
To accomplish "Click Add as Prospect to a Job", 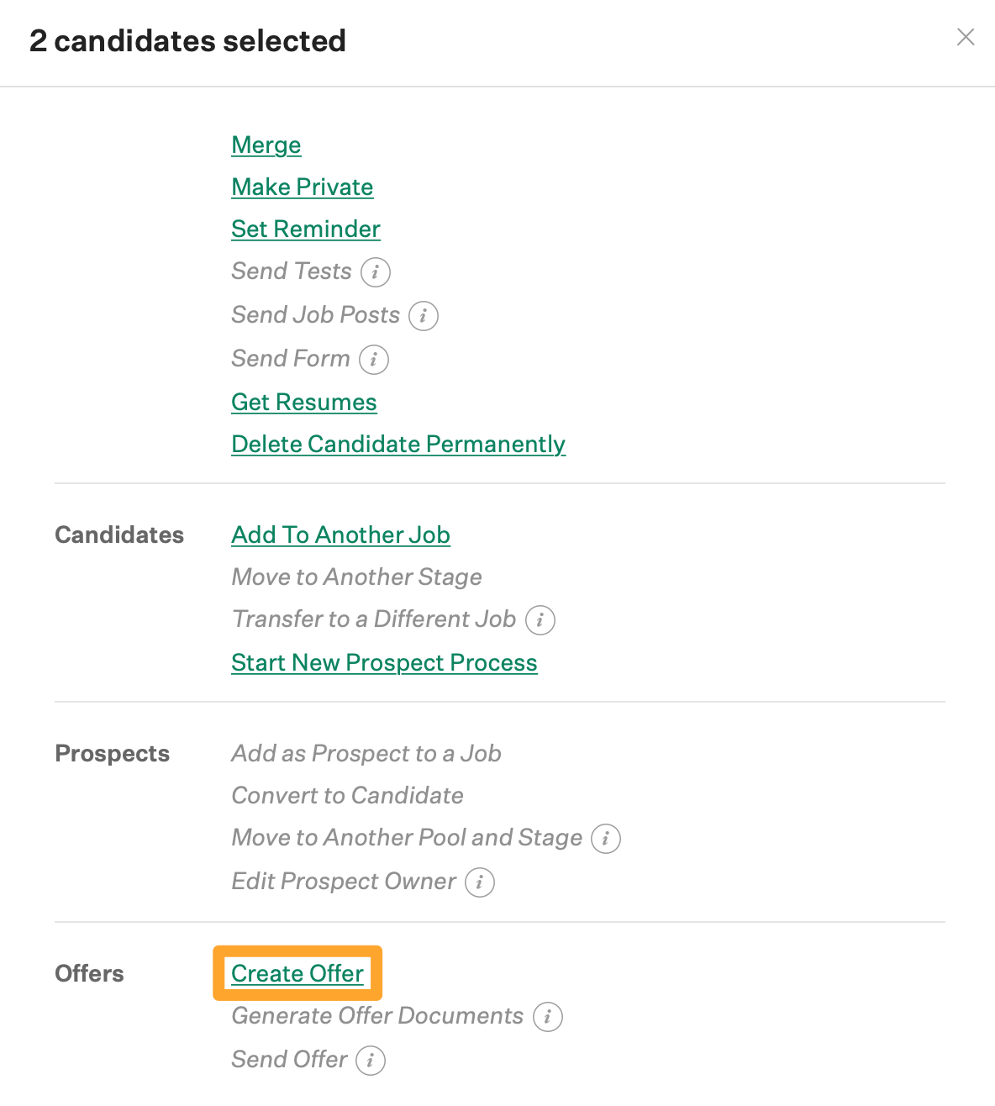I will (x=366, y=753).
